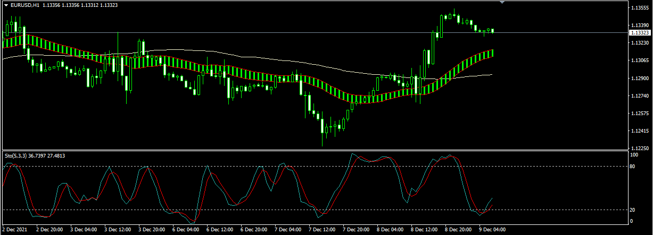Click the latest candlestick on the chart
Image resolution: width=653 pixels, height=235 pixels.
(x=493, y=31)
